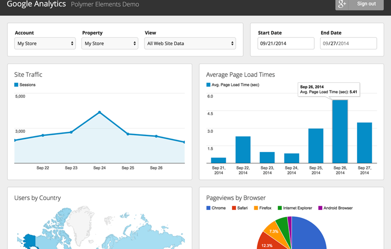This screenshot has width=391, height=249.
Task: Open the View dropdown for All Web Site Data
Action: [x=190, y=44]
